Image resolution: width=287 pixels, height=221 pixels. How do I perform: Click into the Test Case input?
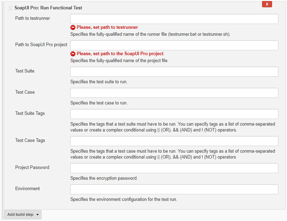174,93
